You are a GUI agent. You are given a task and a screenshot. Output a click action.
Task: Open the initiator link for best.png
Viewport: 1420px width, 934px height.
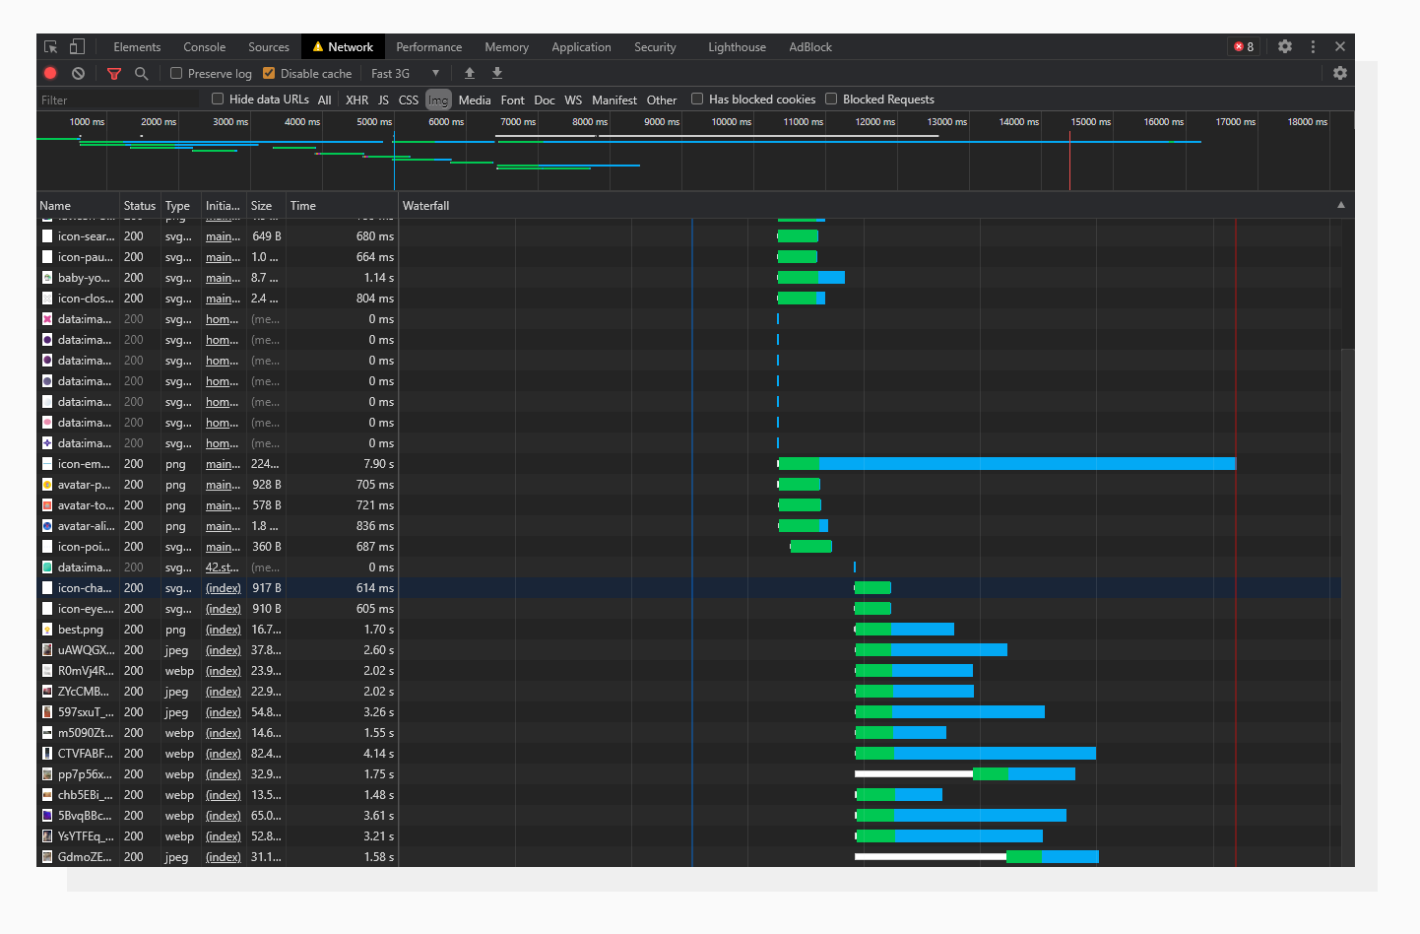coord(223,629)
